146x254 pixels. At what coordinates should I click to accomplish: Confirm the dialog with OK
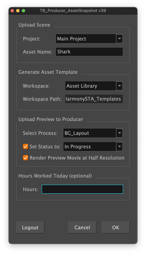(x=116, y=227)
